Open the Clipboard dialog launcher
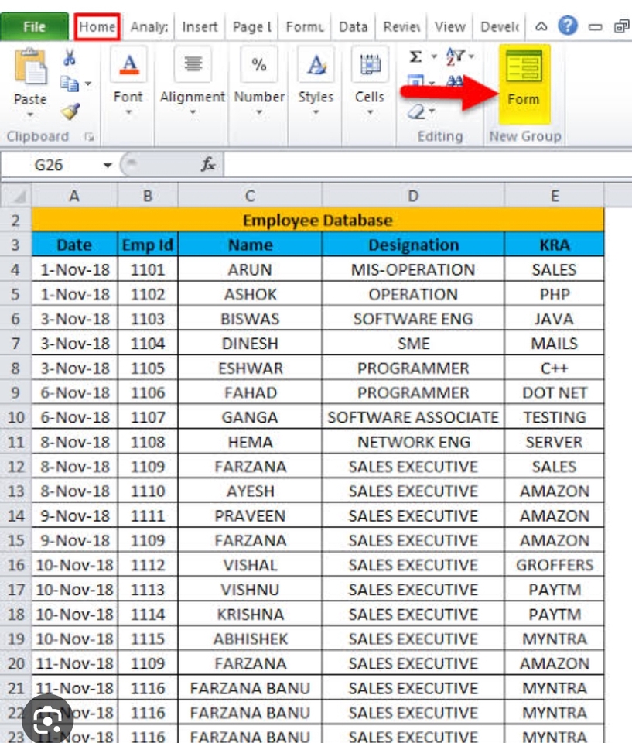This screenshot has height=743, width=632. 89,137
